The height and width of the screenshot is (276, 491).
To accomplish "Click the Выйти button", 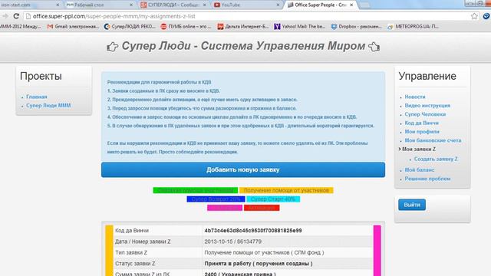I will pos(412,205).
